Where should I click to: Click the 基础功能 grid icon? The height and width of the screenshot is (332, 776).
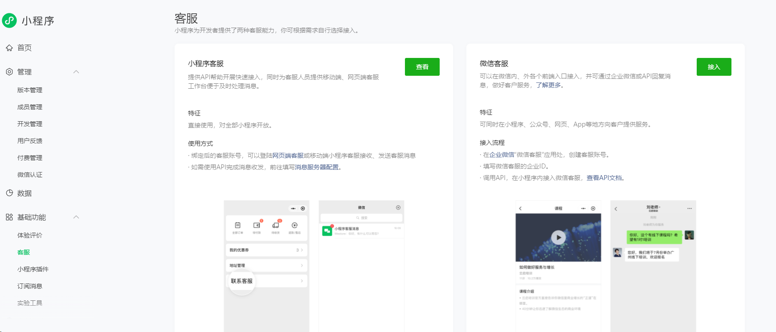click(x=9, y=217)
